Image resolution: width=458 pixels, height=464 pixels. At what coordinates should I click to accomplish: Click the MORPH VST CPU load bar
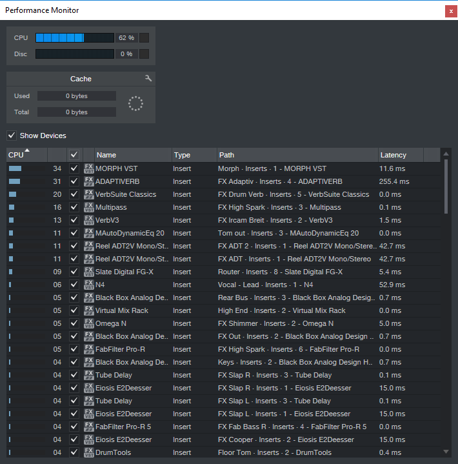tap(15, 168)
